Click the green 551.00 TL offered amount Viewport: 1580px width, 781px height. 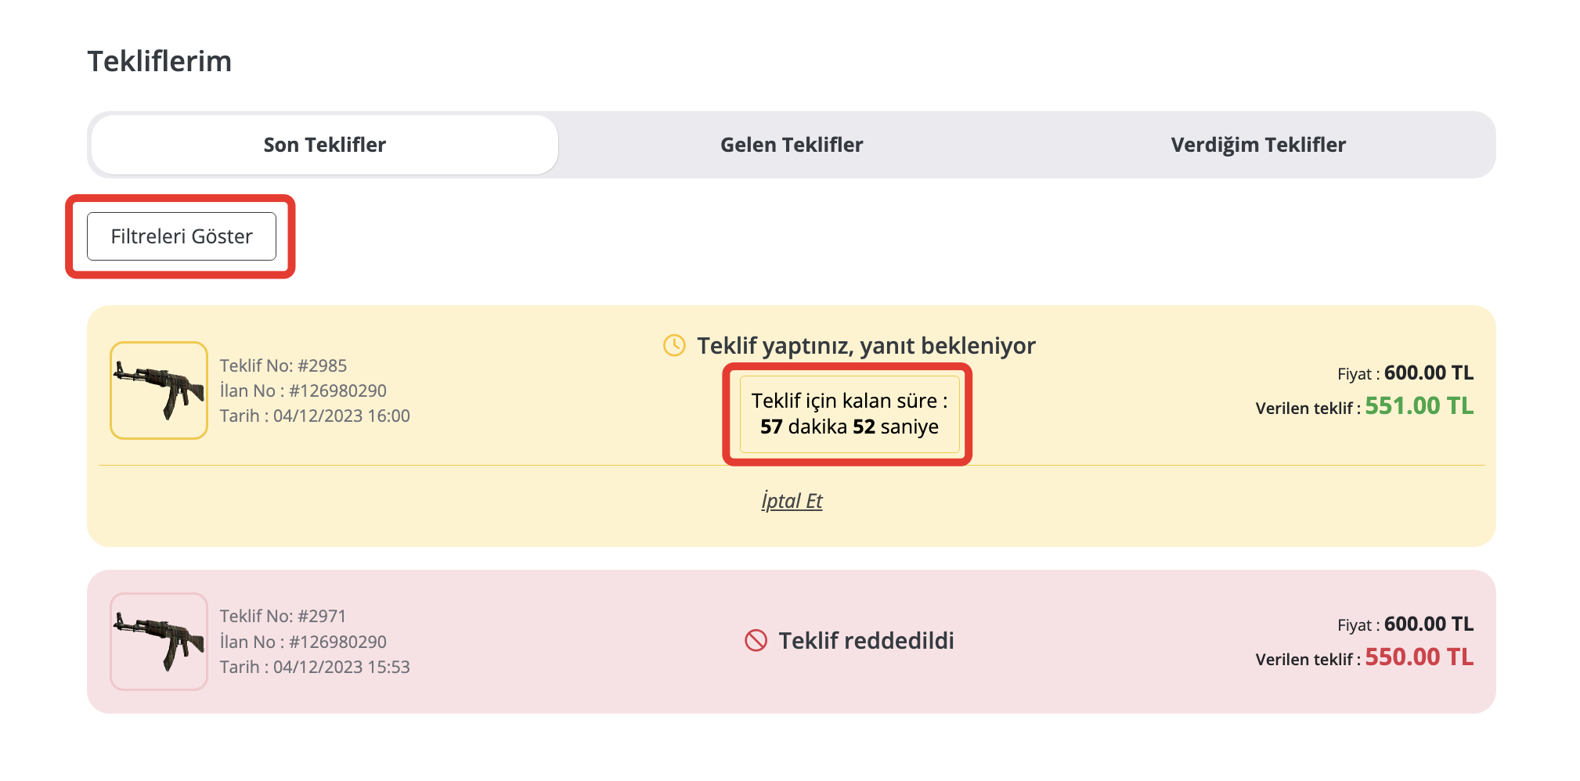tap(1419, 406)
